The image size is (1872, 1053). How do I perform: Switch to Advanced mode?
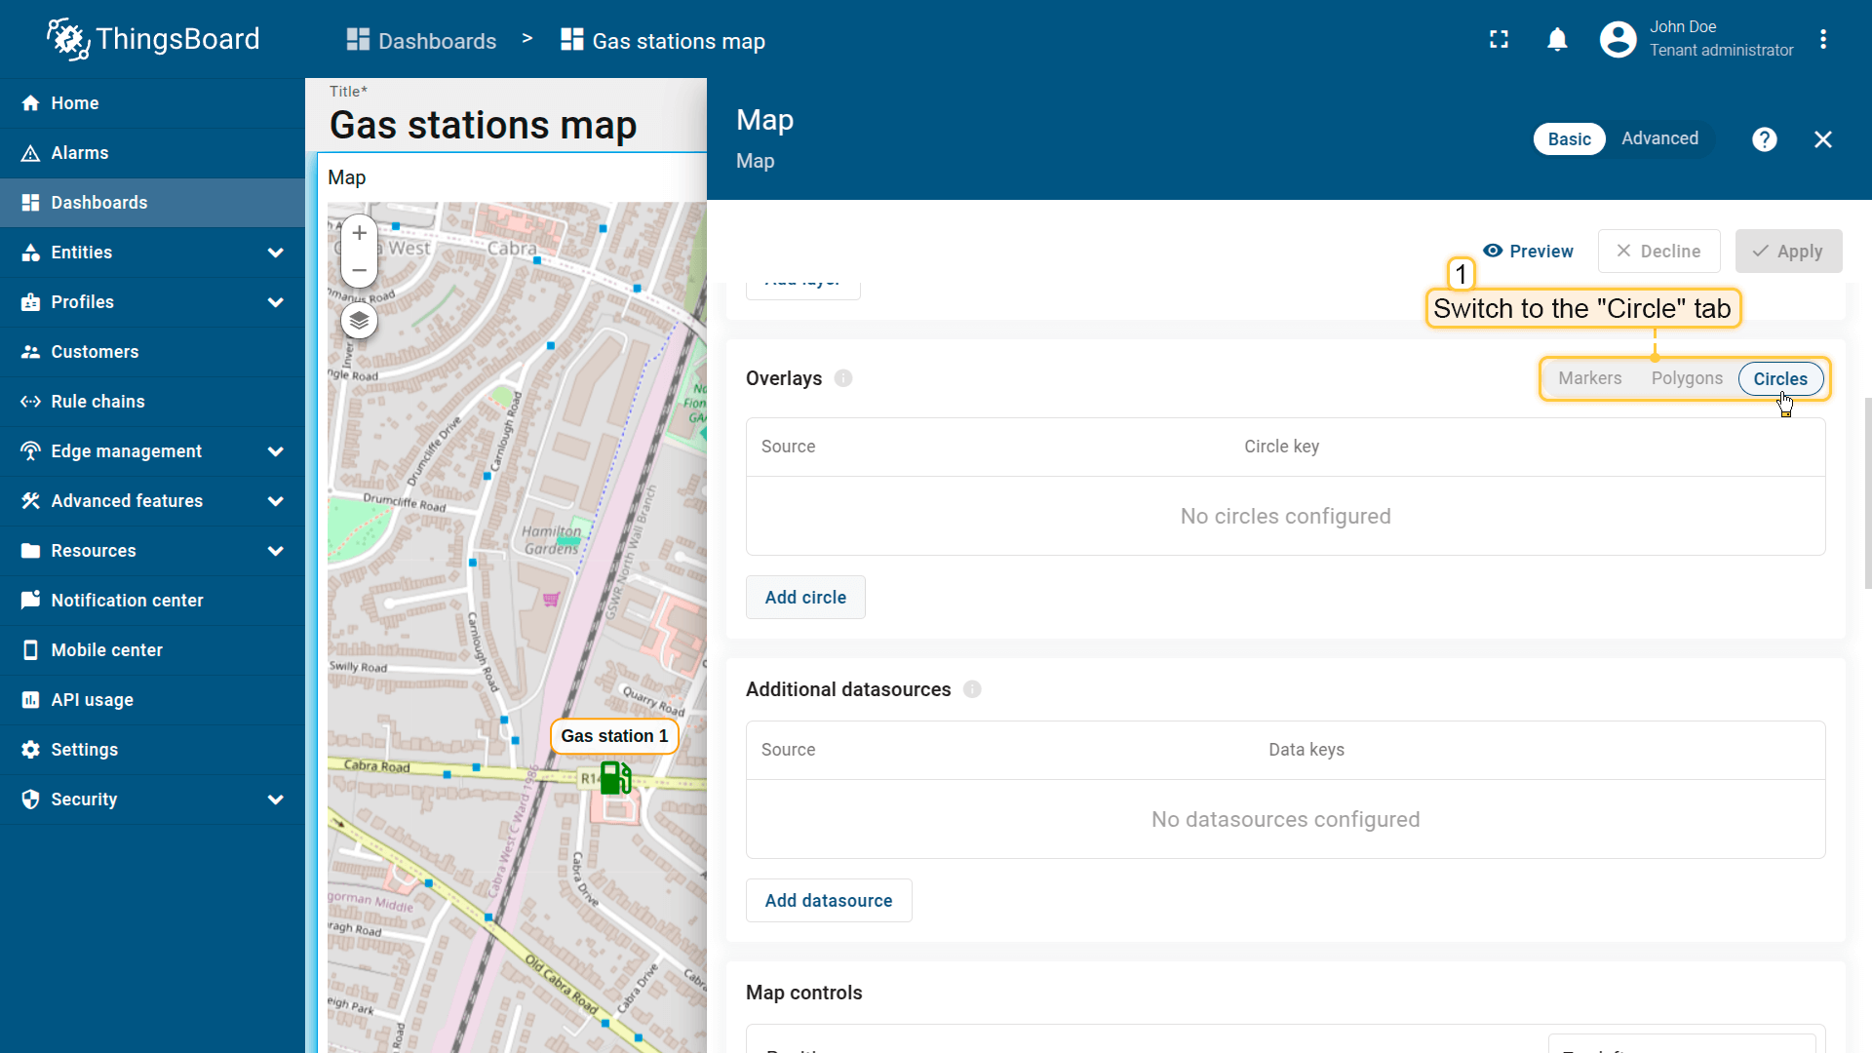(1659, 138)
